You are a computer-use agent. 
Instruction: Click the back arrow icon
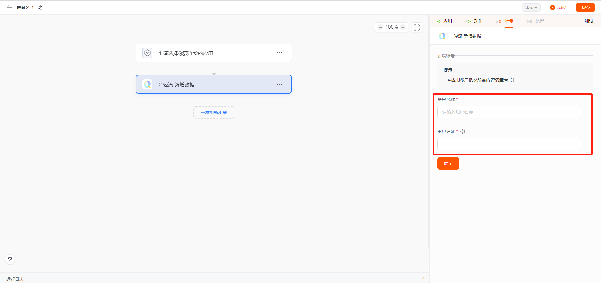coord(9,8)
